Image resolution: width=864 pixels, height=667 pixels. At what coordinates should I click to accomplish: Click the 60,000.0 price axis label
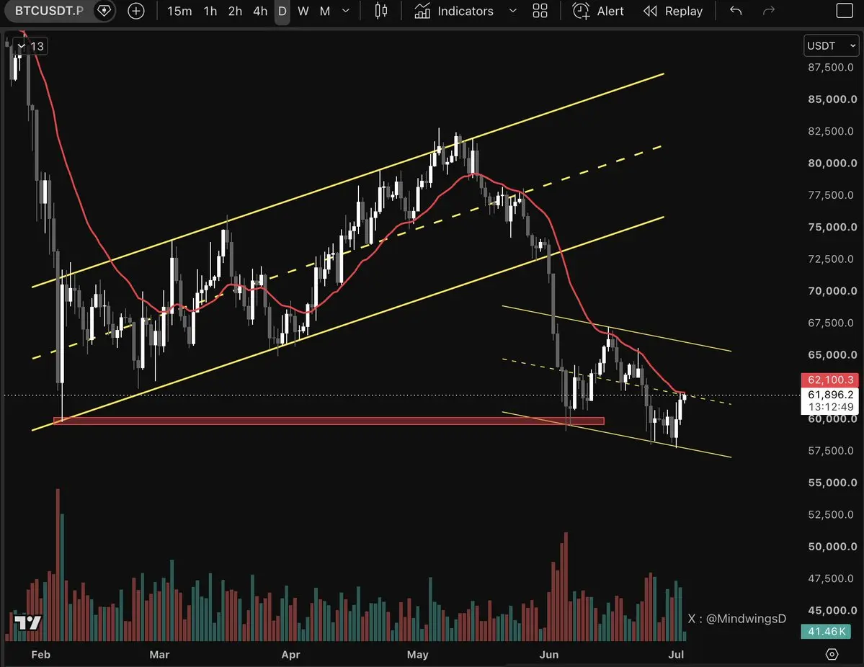[832, 418]
